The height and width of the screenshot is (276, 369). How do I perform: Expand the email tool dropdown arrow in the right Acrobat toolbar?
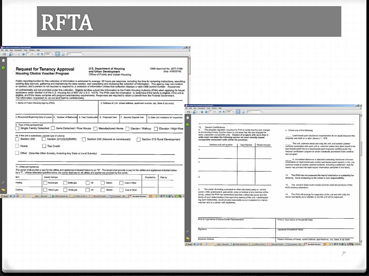(197, 112)
